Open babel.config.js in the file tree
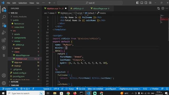This screenshot has width=169, height=95. 20,73
